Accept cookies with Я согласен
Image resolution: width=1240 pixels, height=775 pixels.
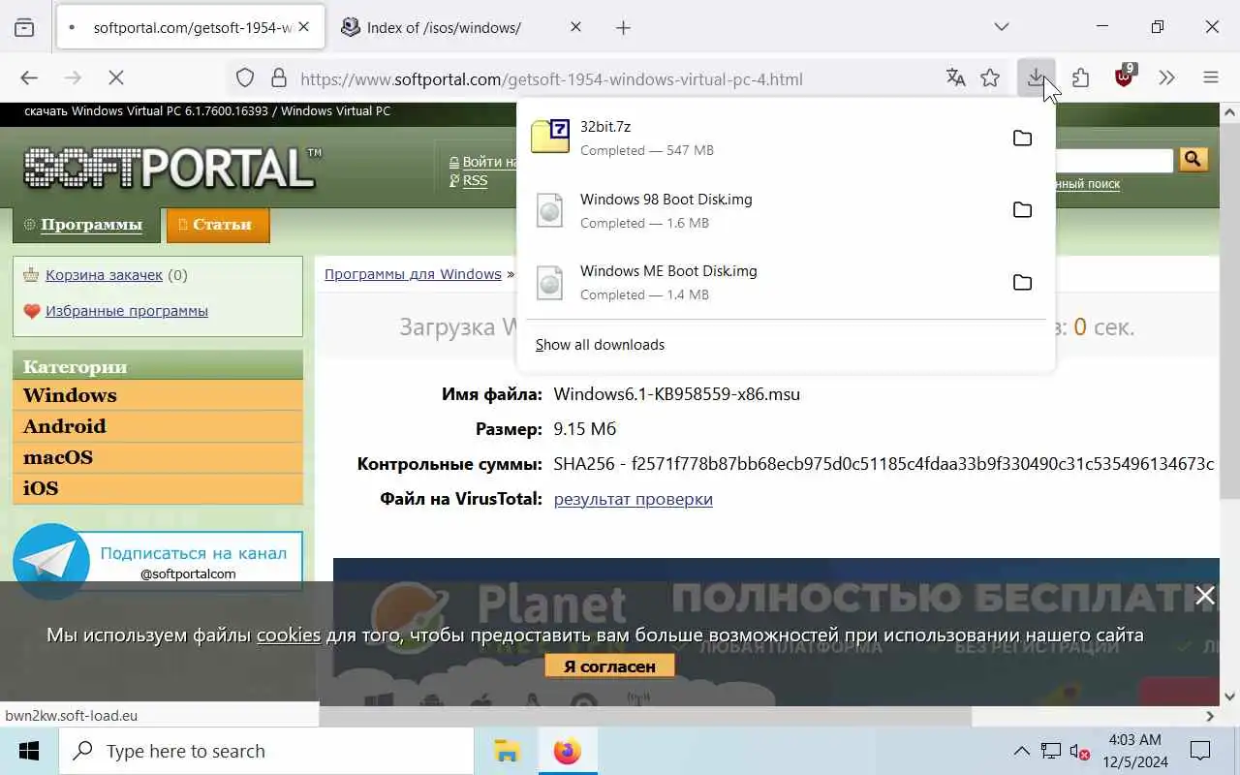click(609, 666)
